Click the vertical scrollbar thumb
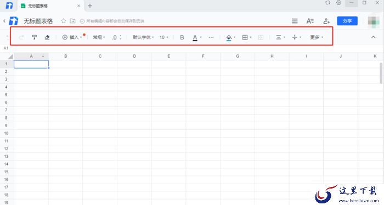The width and height of the screenshot is (384, 205). click(x=381, y=73)
